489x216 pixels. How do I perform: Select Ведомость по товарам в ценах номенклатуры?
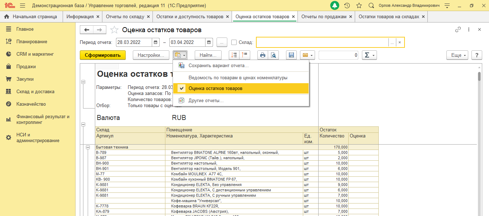(238, 77)
